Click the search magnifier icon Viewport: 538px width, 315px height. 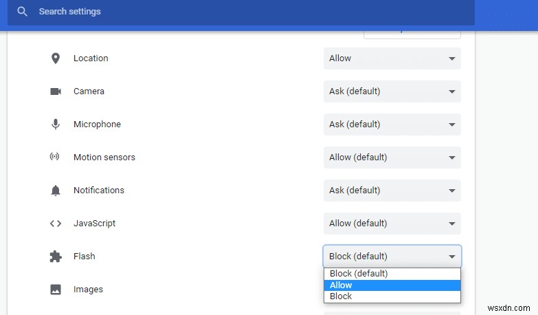tap(23, 12)
